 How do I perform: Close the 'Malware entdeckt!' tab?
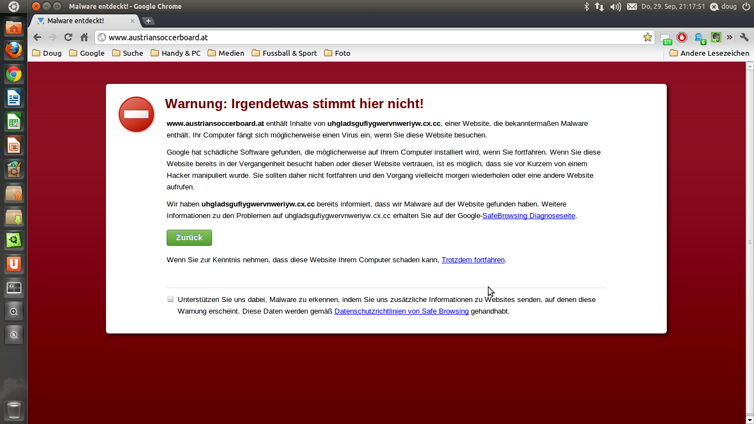coord(132,21)
